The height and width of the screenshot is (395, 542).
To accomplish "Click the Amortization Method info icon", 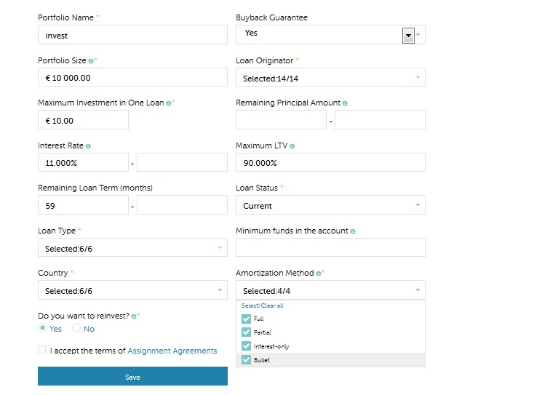I will click(319, 274).
